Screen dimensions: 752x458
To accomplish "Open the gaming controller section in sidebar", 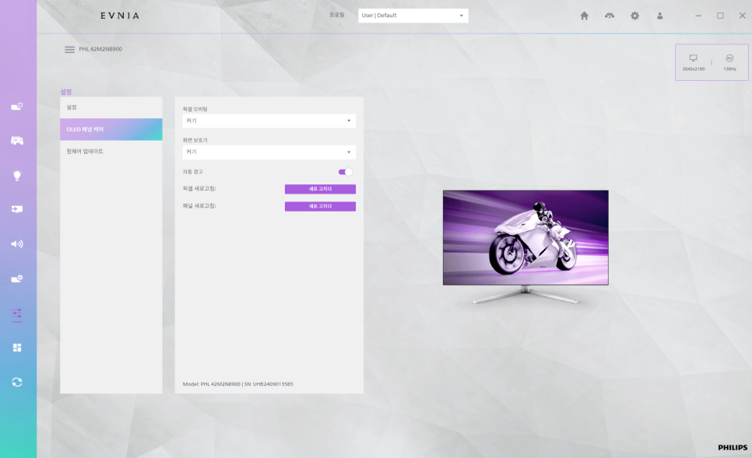I will [17, 141].
